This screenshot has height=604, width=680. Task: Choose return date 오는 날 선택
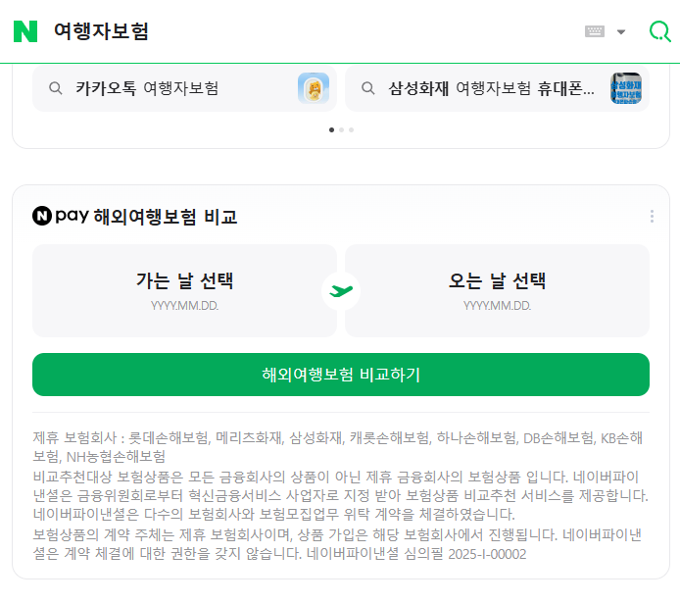pos(497,290)
